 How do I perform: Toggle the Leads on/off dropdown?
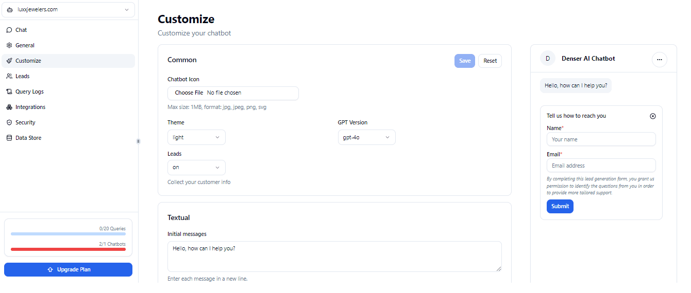point(196,168)
